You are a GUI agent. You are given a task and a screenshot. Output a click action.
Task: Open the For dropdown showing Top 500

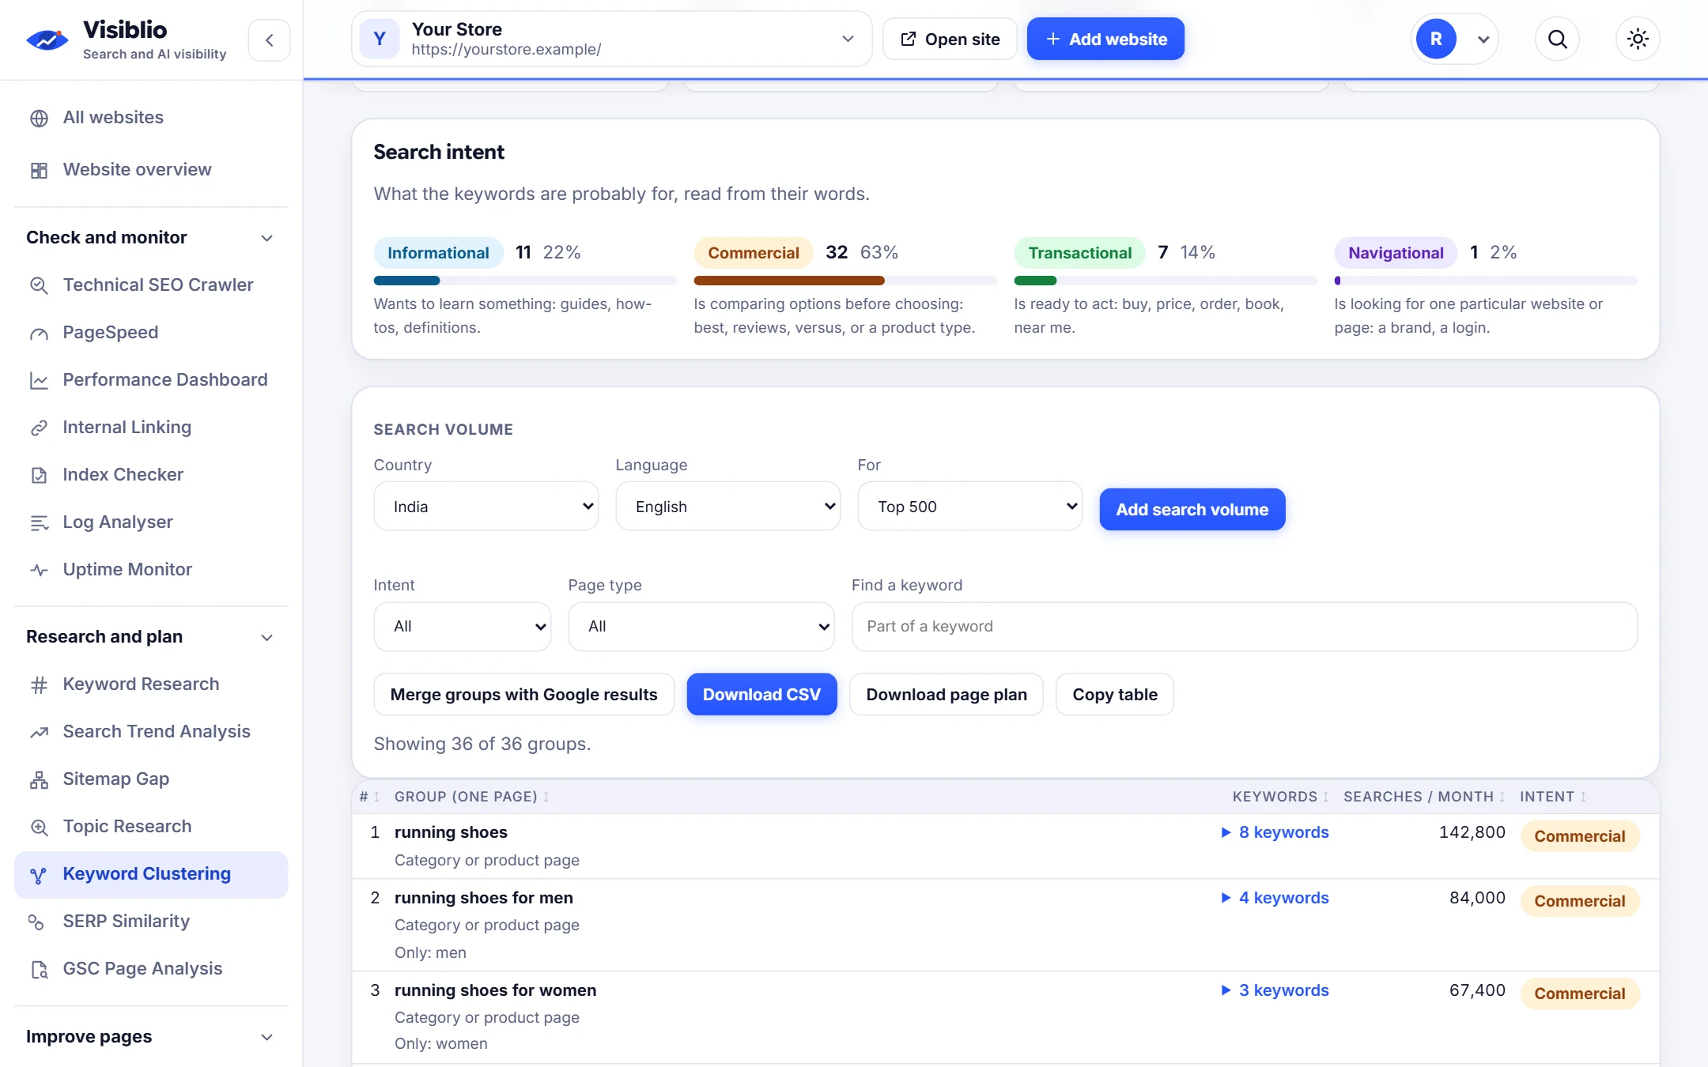(969, 507)
